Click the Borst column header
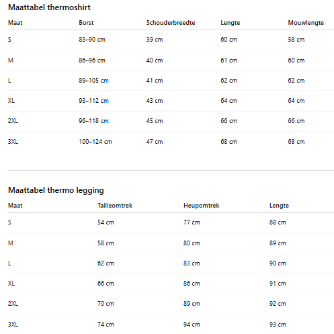The width and height of the screenshot is (334, 334). (86, 23)
